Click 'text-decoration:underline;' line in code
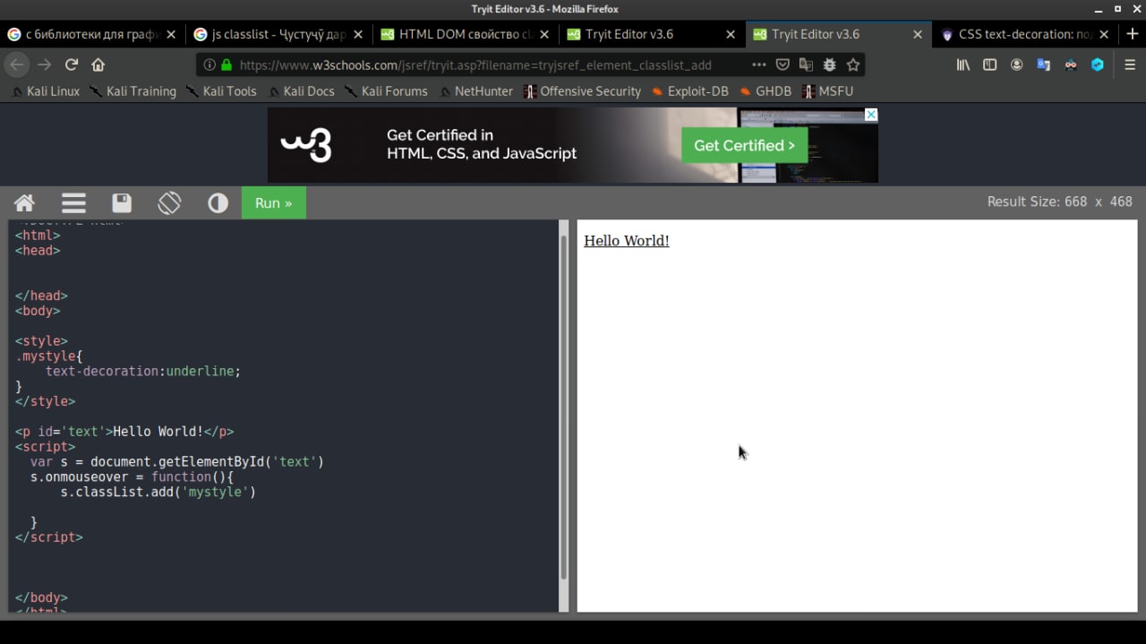Image resolution: width=1146 pixels, height=644 pixels. 143,371
